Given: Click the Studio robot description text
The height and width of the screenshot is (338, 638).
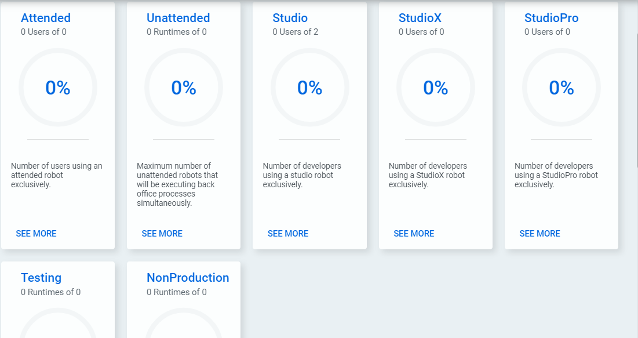Looking at the screenshot, I should tap(302, 175).
